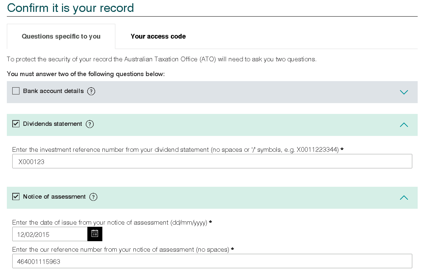Open help for Notice of assessment
The image size is (422, 274).
pyautogui.click(x=93, y=197)
